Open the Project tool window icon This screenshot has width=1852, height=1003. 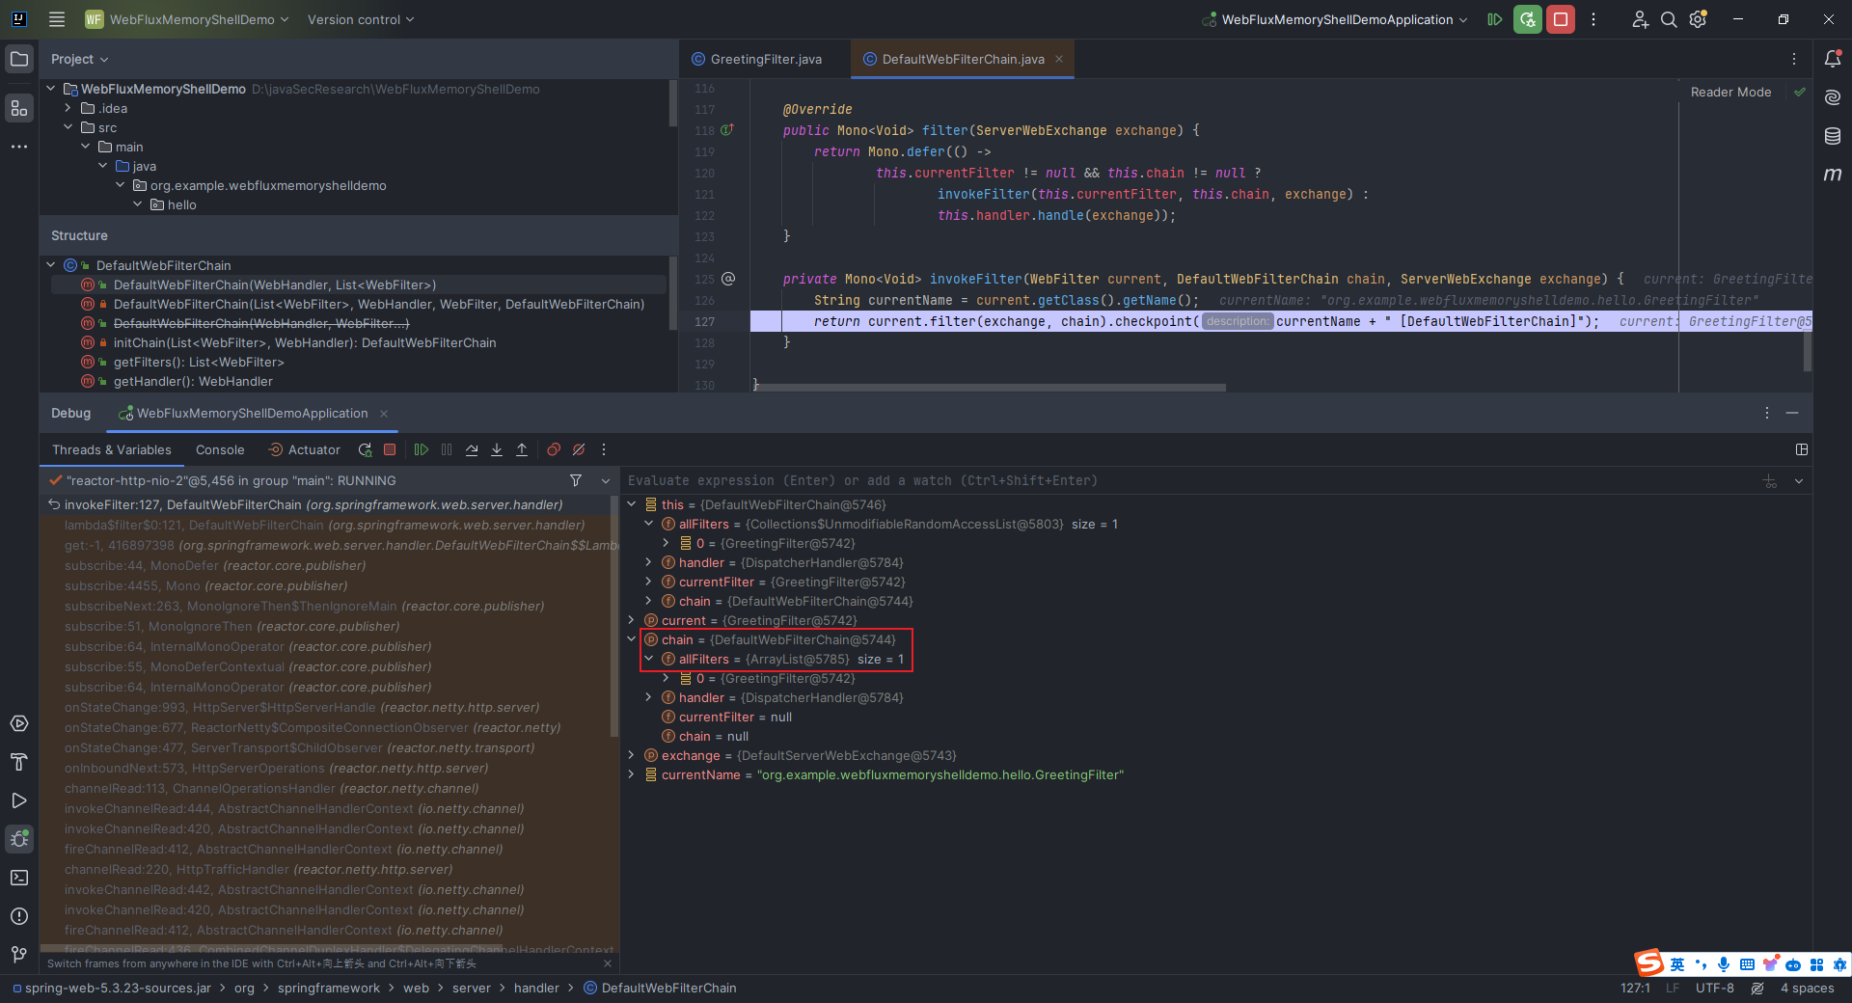19,59
